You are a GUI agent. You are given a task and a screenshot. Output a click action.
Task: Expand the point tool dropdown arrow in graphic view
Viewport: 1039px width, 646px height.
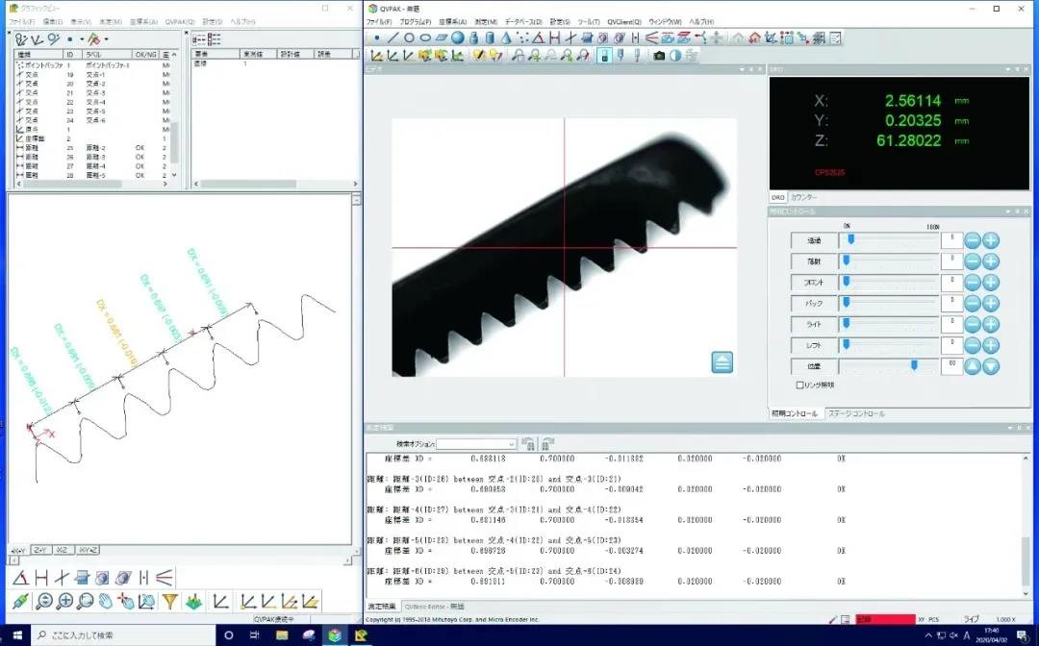(x=81, y=39)
